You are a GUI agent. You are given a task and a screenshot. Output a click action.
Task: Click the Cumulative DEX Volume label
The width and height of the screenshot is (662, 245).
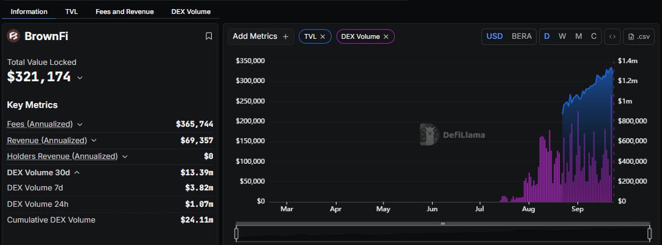[x=51, y=220]
